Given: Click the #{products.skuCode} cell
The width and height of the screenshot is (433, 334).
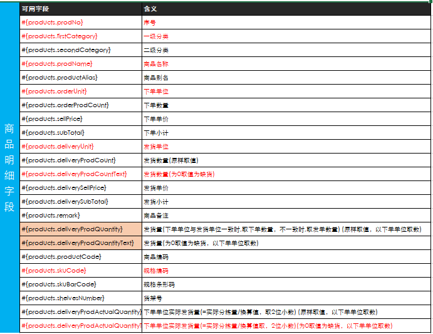Looking at the screenshot, I should pos(81,271).
